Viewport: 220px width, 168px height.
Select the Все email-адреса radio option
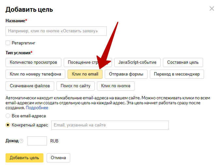click(8, 116)
